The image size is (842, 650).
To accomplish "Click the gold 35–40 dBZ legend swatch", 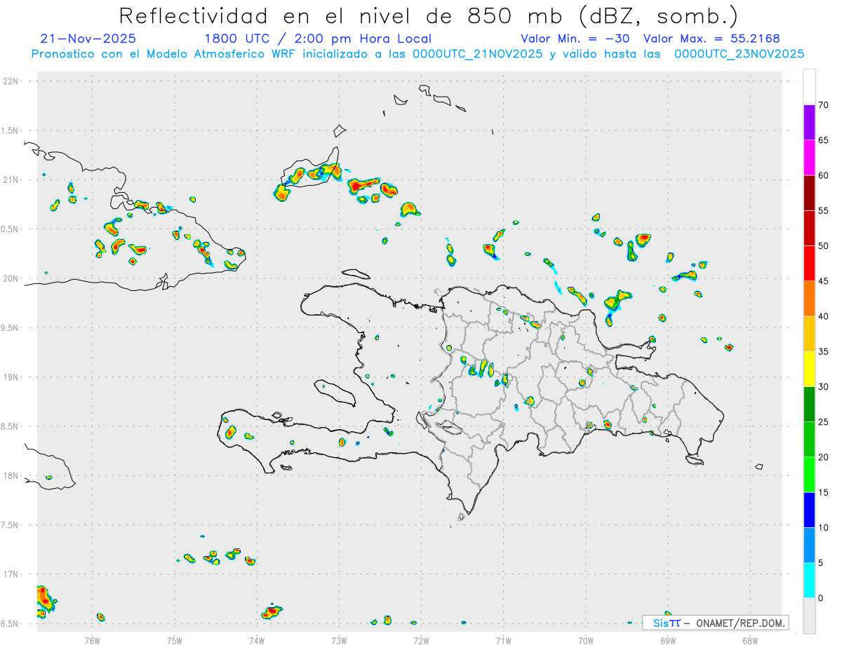I will tap(809, 334).
